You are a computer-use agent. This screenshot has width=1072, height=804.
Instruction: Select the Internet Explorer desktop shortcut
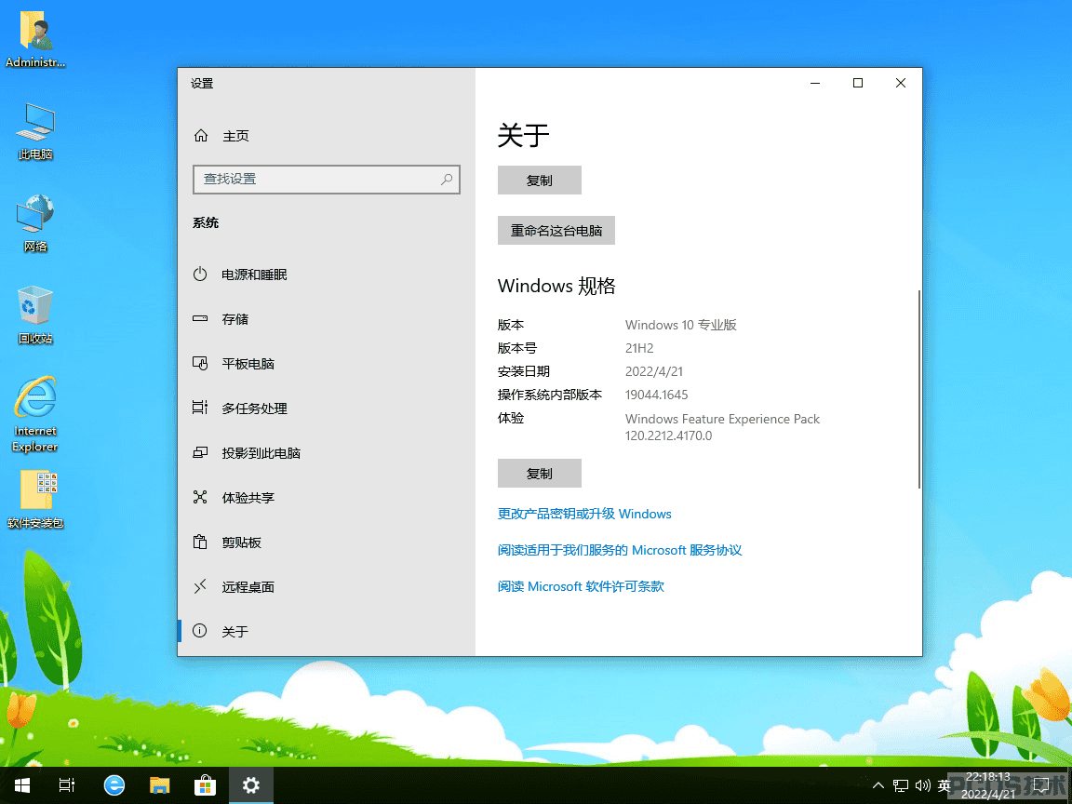click(x=35, y=414)
